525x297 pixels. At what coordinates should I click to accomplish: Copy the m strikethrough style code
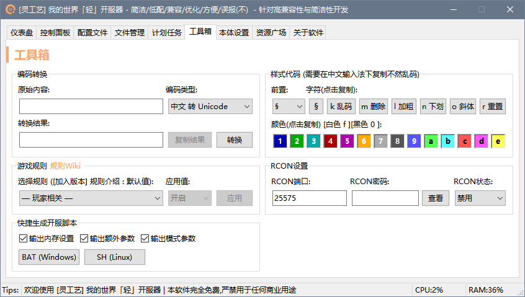pyautogui.click(x=374, y=107)
